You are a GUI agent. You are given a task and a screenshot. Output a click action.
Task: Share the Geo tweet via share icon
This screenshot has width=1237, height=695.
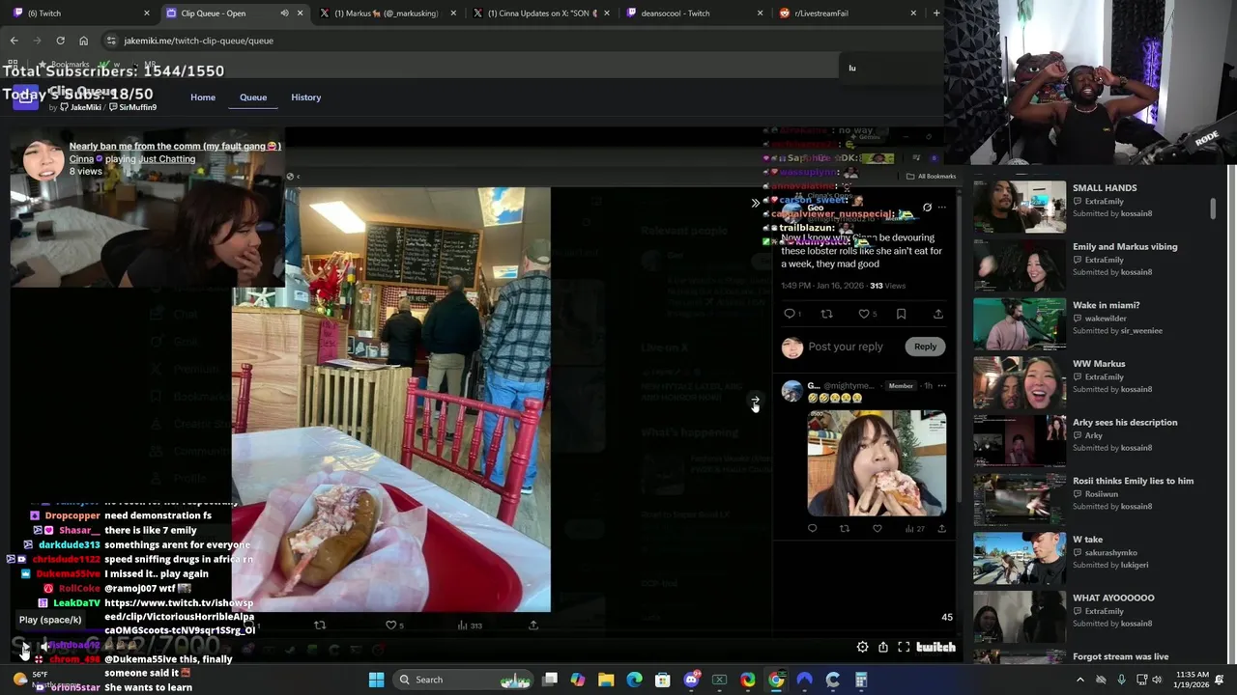(937, 314)
